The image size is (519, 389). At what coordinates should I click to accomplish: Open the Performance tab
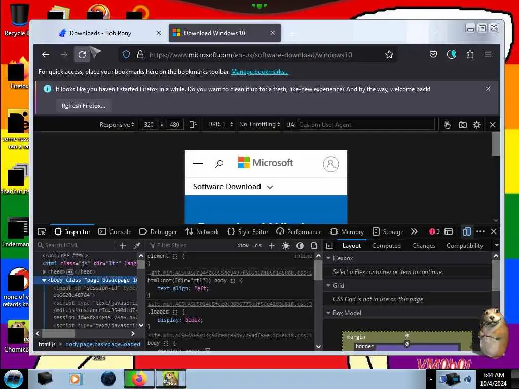click(299, 232)
